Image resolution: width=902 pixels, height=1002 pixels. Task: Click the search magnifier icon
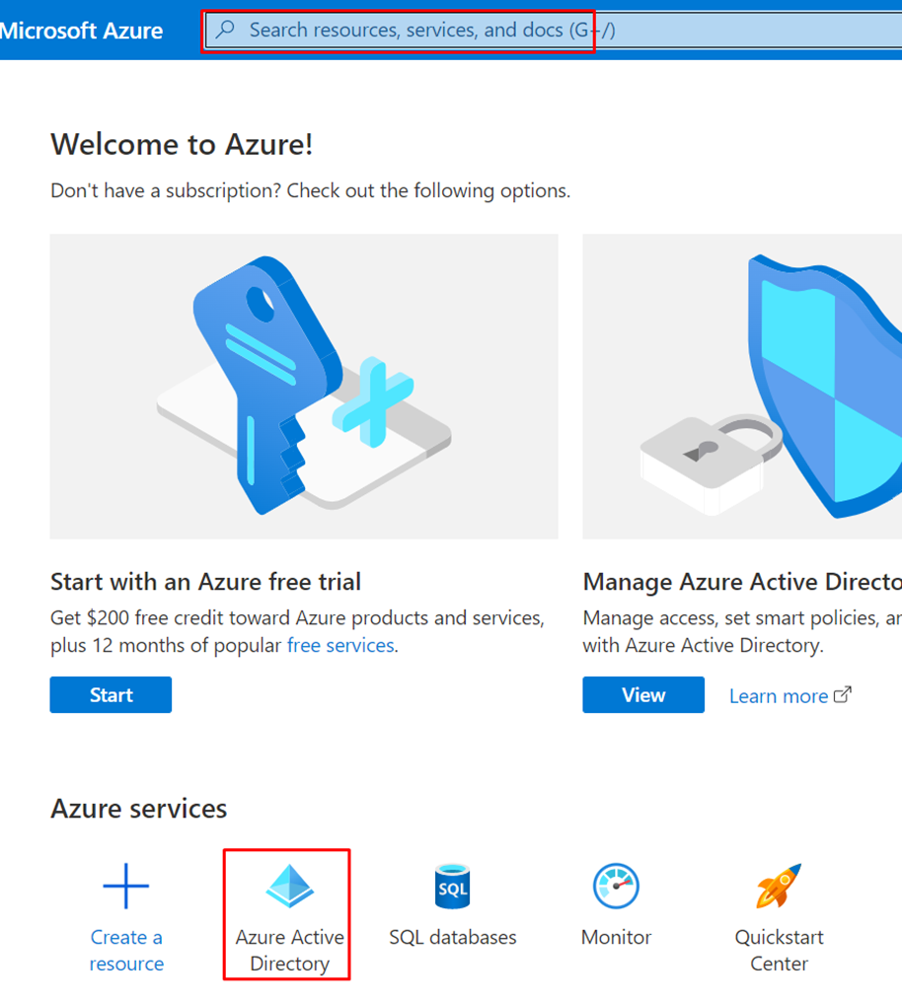click(x=225, y=30)
